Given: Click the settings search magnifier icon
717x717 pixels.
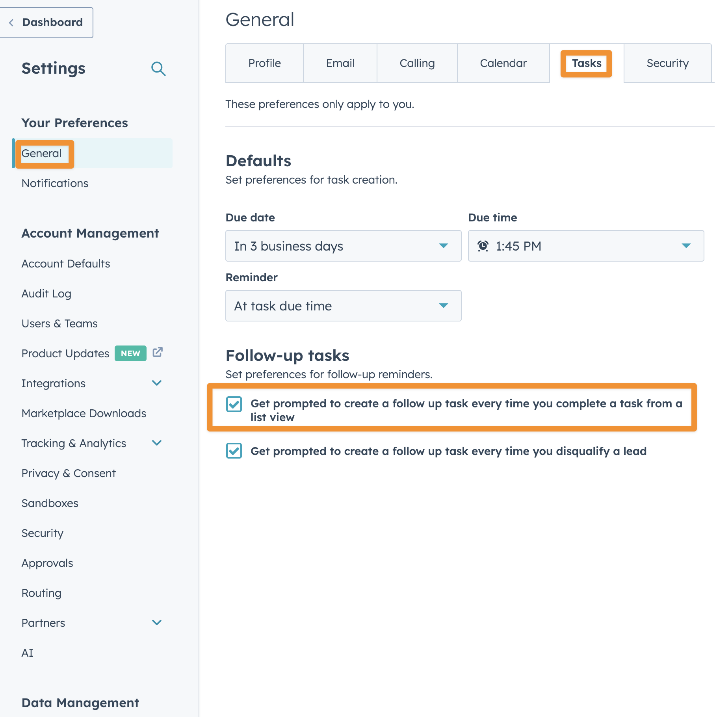Looking at the screenshot, I should point(158,69).
